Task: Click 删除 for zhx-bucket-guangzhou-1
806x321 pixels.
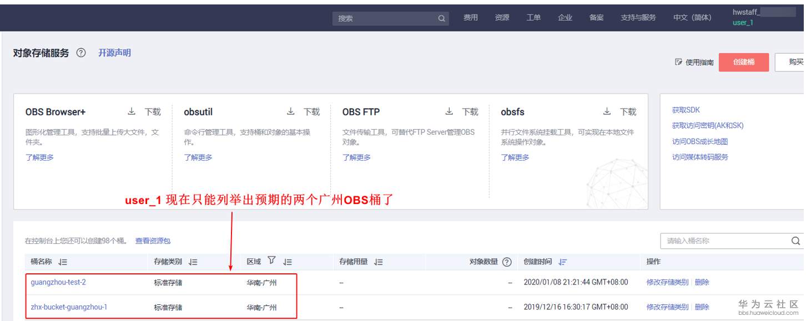Action: click(702, 307)
